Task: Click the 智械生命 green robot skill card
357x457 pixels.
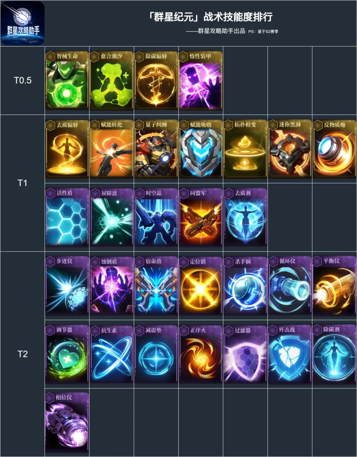Action: click(67, 80)
